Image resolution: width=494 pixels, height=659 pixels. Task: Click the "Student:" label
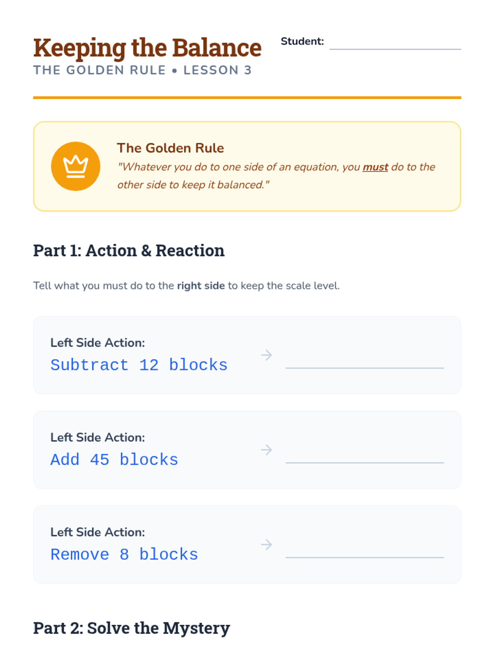point(302,41)
